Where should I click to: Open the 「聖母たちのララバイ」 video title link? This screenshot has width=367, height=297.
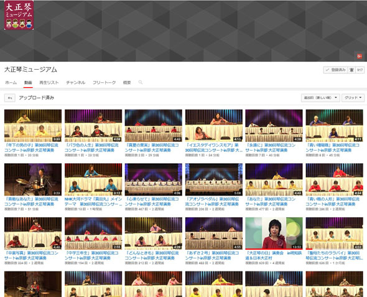click(x=334, y=255)
